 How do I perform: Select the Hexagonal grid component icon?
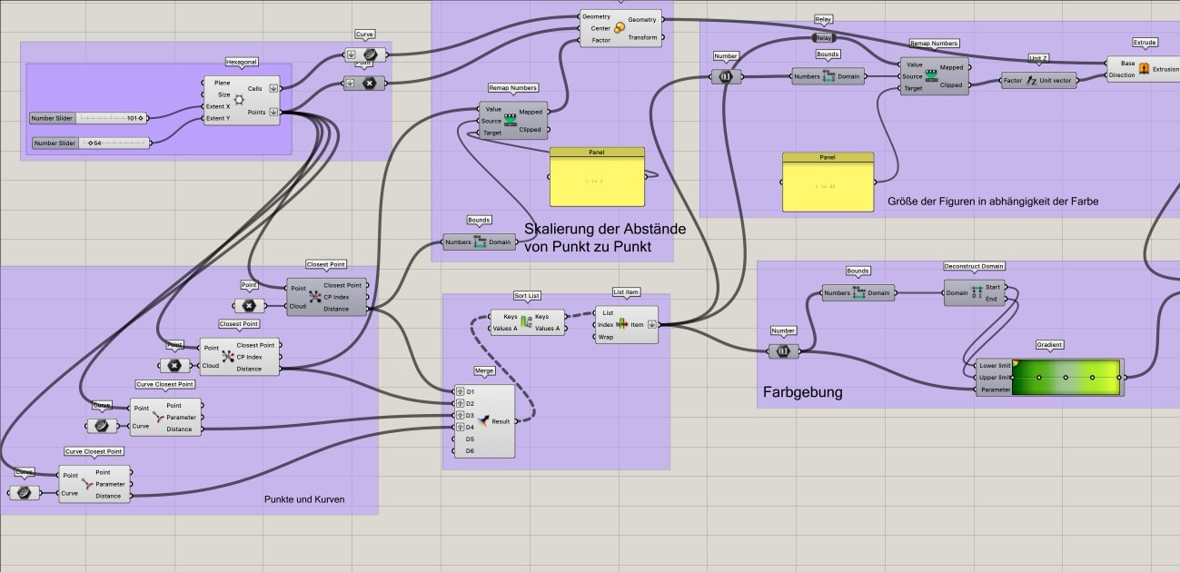[x=239, y=100]
